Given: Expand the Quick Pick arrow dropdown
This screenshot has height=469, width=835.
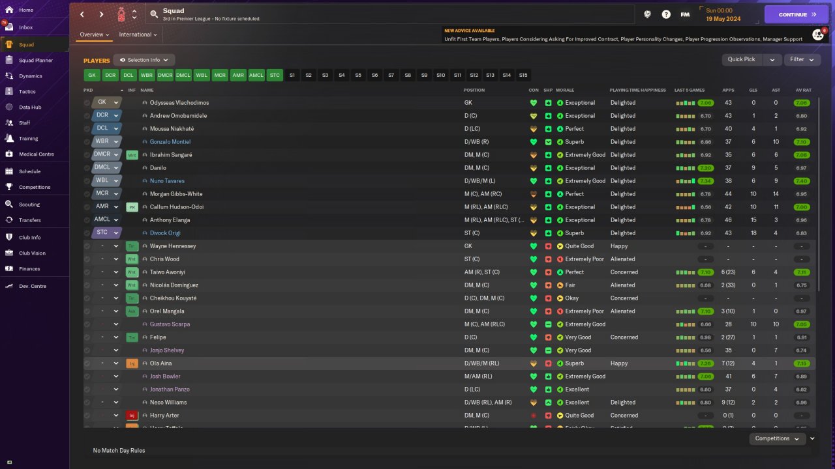Looking at the screenshot, I should point(772,59).
